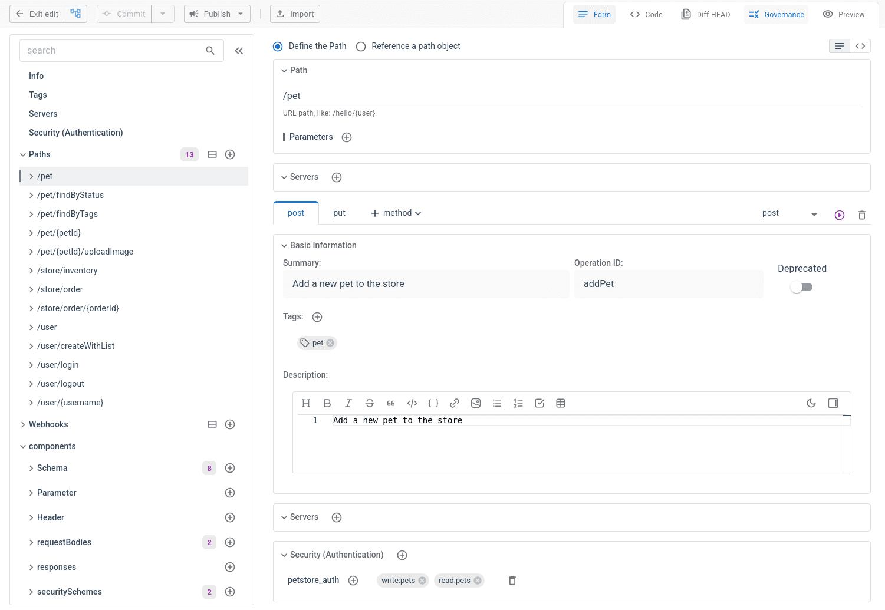Open the Preview tab
This screenshot has height=610, width=885.
coord(844,14)
